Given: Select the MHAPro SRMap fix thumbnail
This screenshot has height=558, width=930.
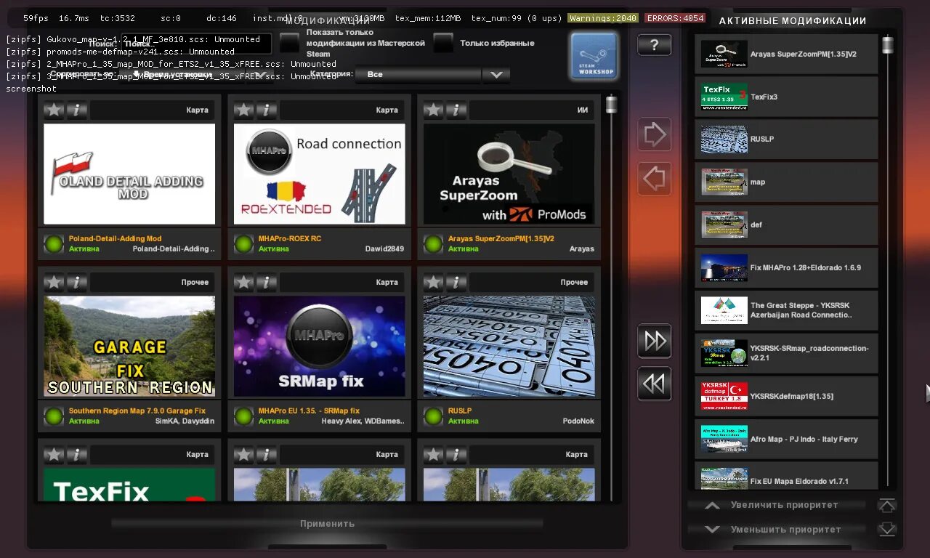Looking at the screenshot, I should coord(319,346).
